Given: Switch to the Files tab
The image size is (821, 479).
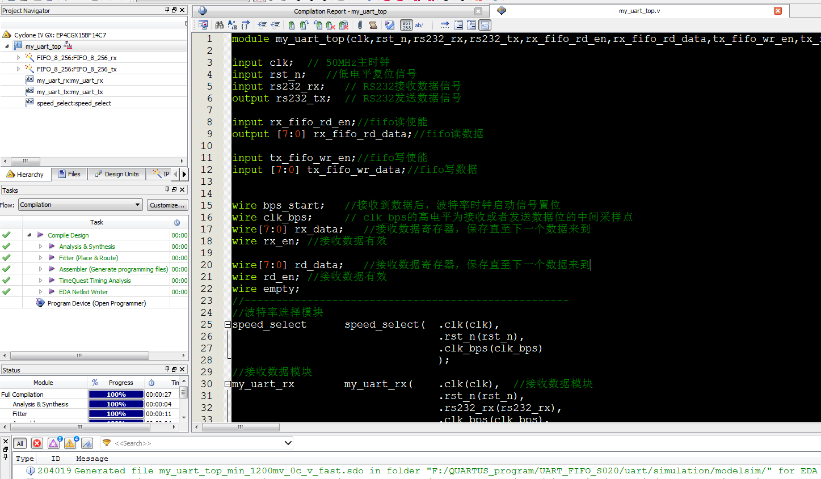Looking at the screenshot, I should (69, 174).
